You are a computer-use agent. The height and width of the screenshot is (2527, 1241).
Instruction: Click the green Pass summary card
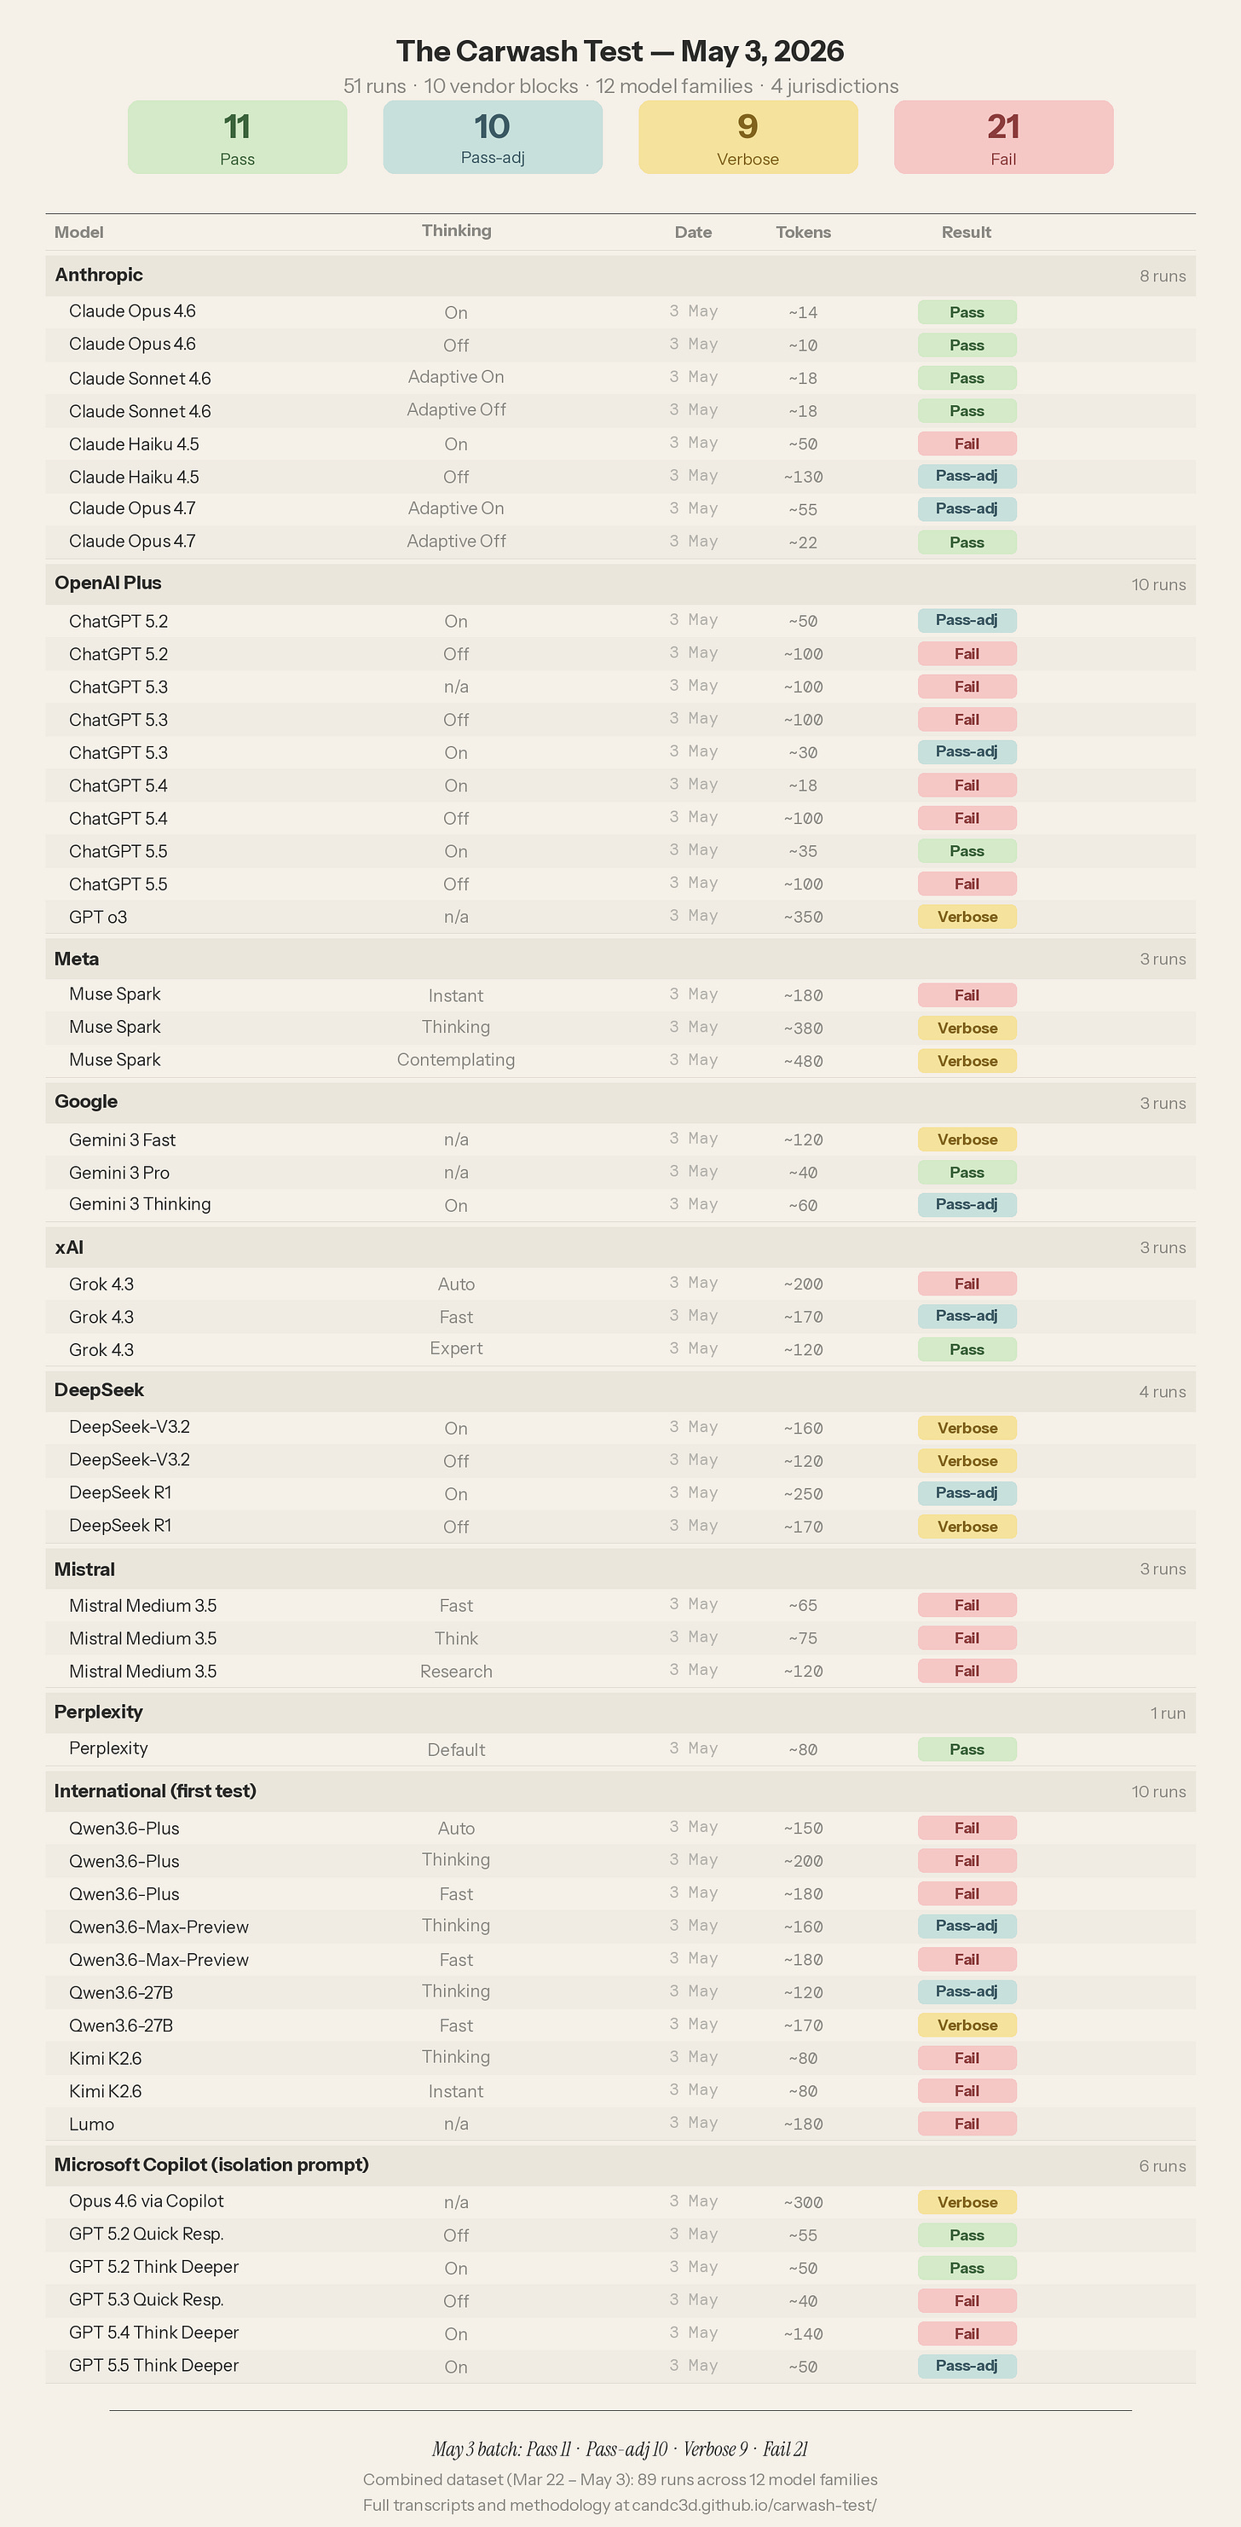[x=237, y=137]
